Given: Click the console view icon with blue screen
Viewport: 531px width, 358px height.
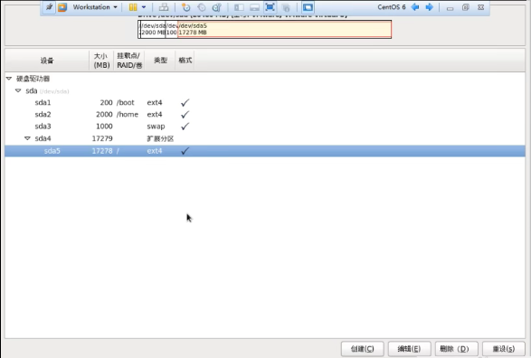Looking at the screenshot, I should click(308, 7).
